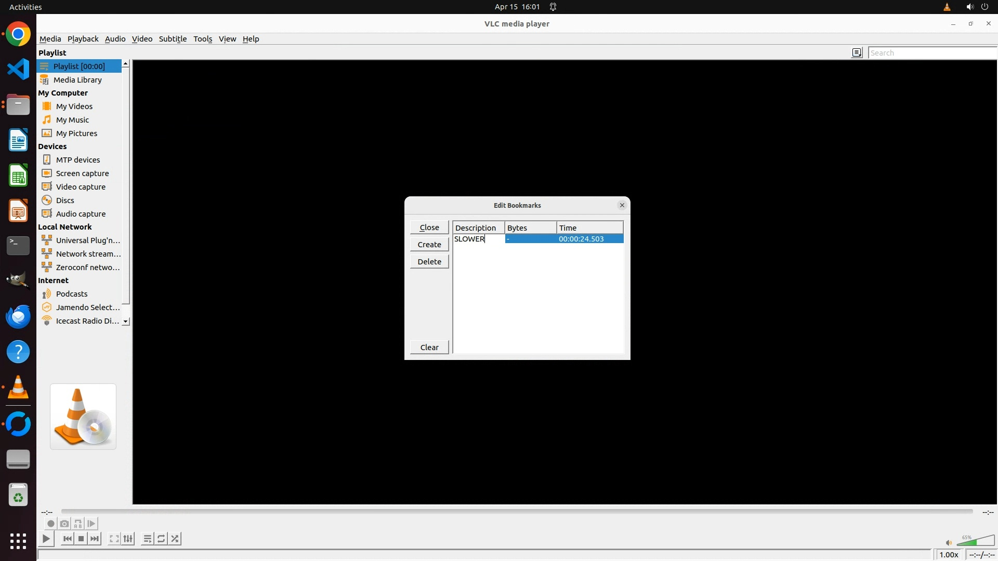Open extended settings equalizer icon
Viewport: 998px width, 561px height.
pos(128,539)
